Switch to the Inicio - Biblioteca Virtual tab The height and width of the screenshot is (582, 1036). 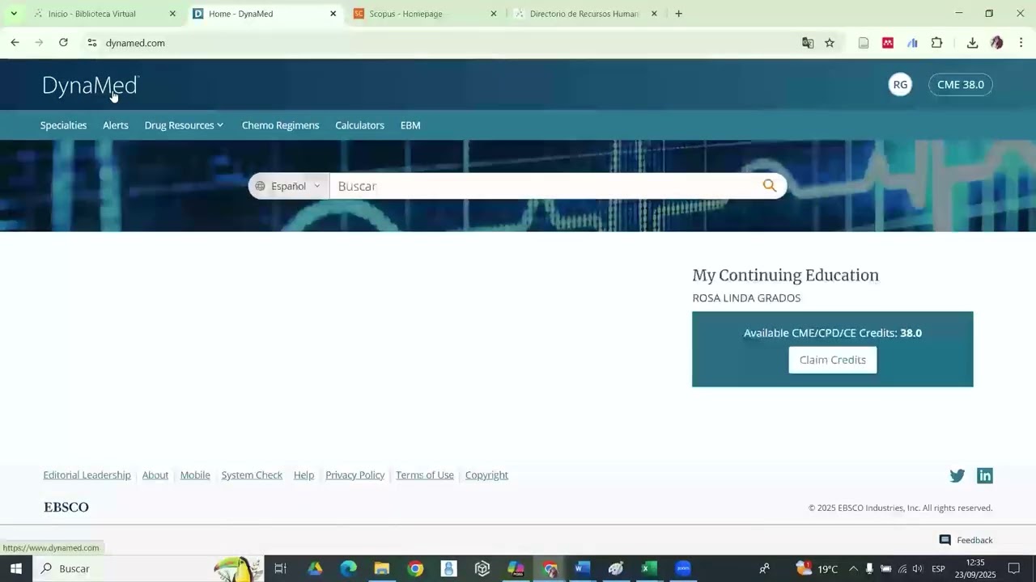(x=104, y=14)
